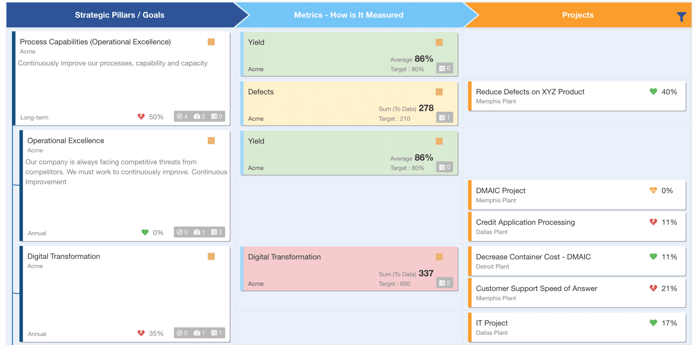Expand the list count on Digital Transformation metric
The height and width of the screenshot is (345, 700).
point(445,282)
